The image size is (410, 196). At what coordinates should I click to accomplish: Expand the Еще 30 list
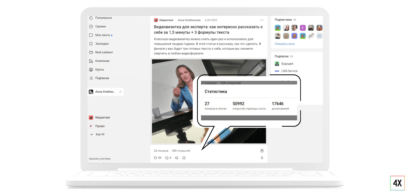pos(97,134)
